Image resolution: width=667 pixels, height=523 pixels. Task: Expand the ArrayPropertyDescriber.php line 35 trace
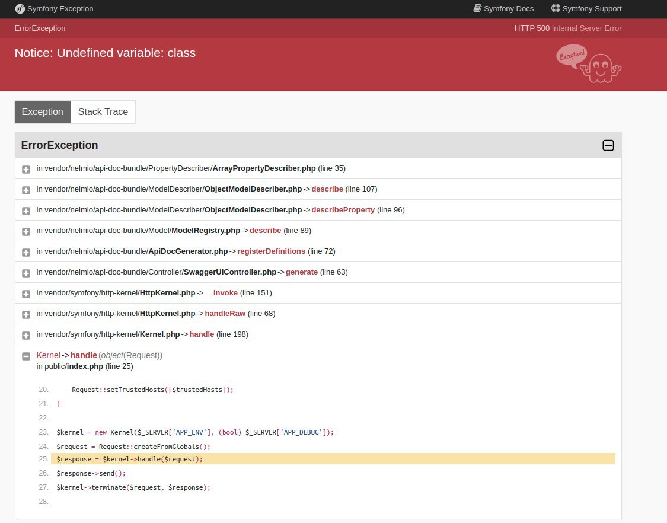[26, 170]
